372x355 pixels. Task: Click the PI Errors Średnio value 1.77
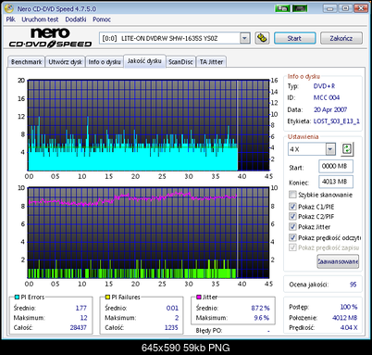pos(81,308)
